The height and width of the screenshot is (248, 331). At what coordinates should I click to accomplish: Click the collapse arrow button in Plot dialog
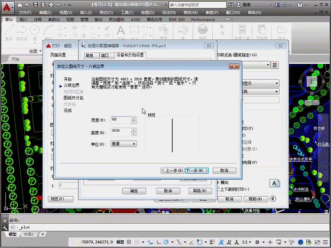click(x=273, y=198)
